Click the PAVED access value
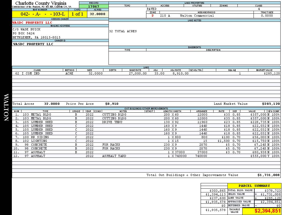 (152, 9)
